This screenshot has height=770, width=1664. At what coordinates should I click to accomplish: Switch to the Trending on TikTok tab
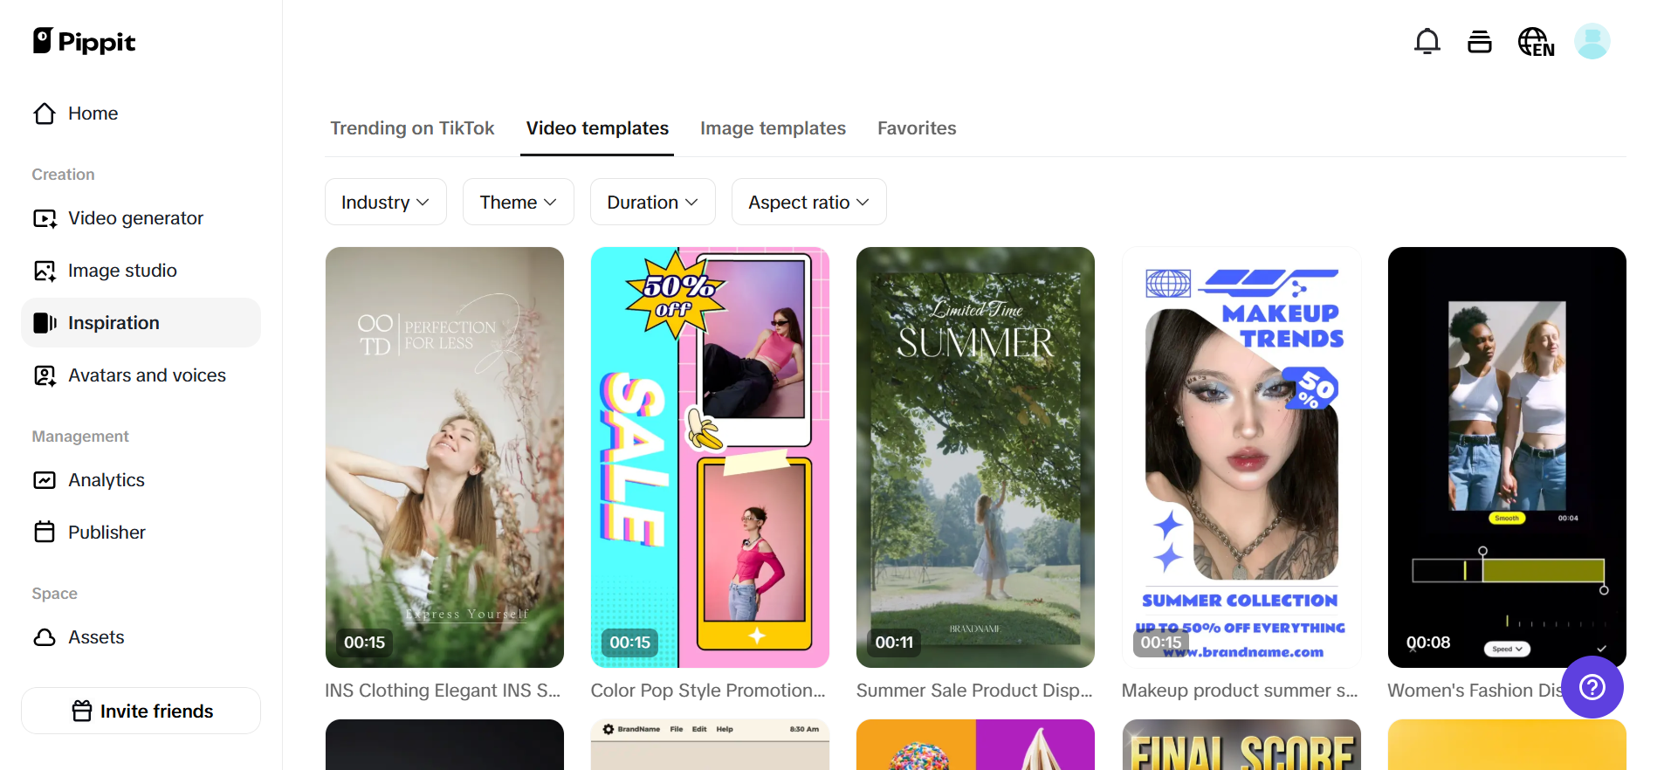click(412, 128)
